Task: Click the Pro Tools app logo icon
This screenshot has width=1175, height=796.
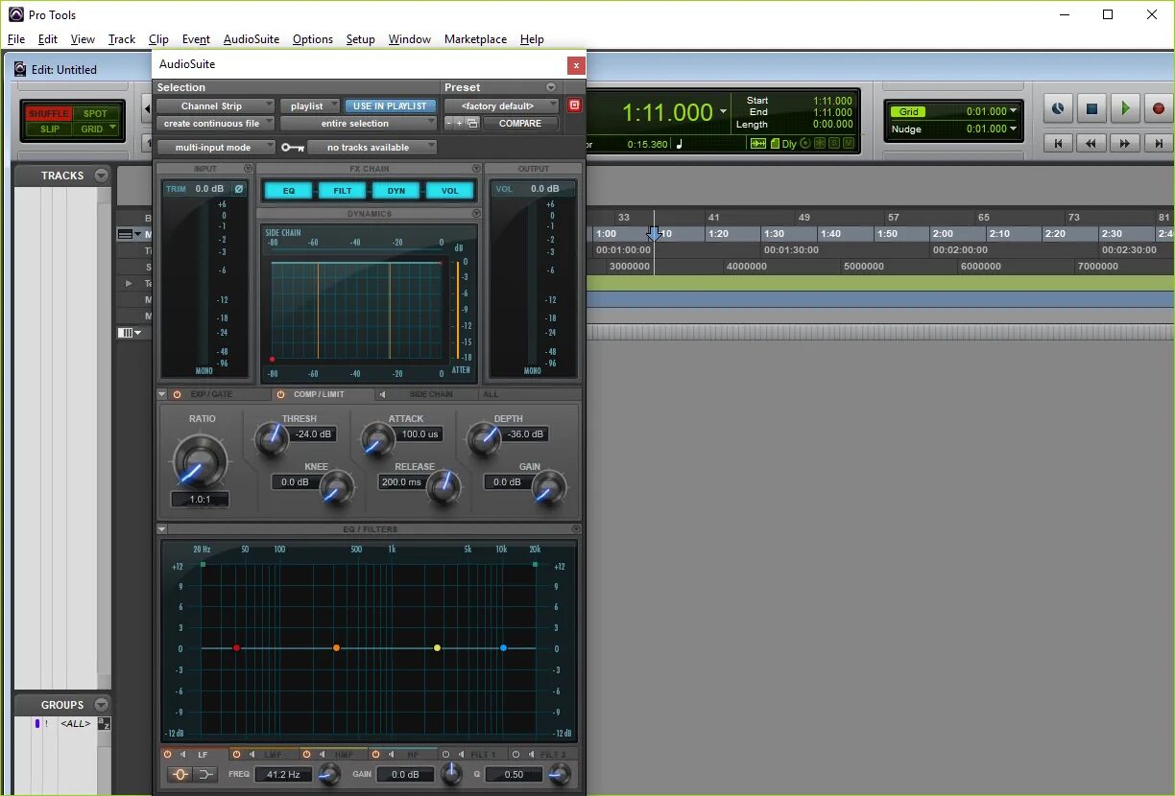Action: [x=15, y=14]
